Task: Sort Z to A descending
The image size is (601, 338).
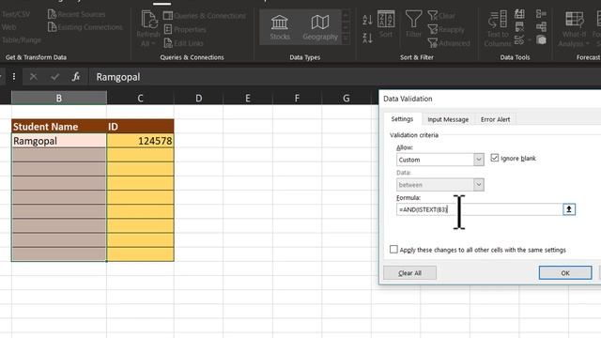Action: (x=367, y=38)
